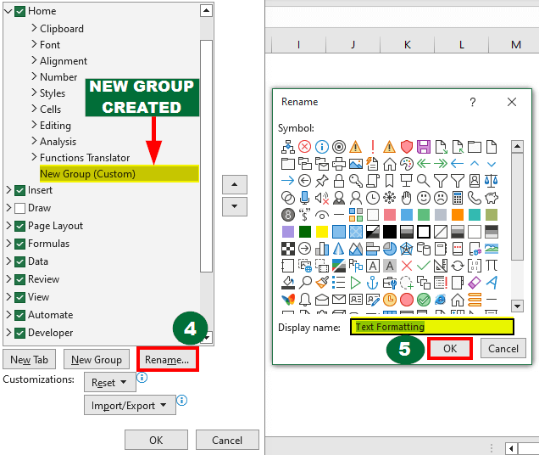Select the bookmark ribbon symbol
539x455 pixels.
click(x=390, y=181)
